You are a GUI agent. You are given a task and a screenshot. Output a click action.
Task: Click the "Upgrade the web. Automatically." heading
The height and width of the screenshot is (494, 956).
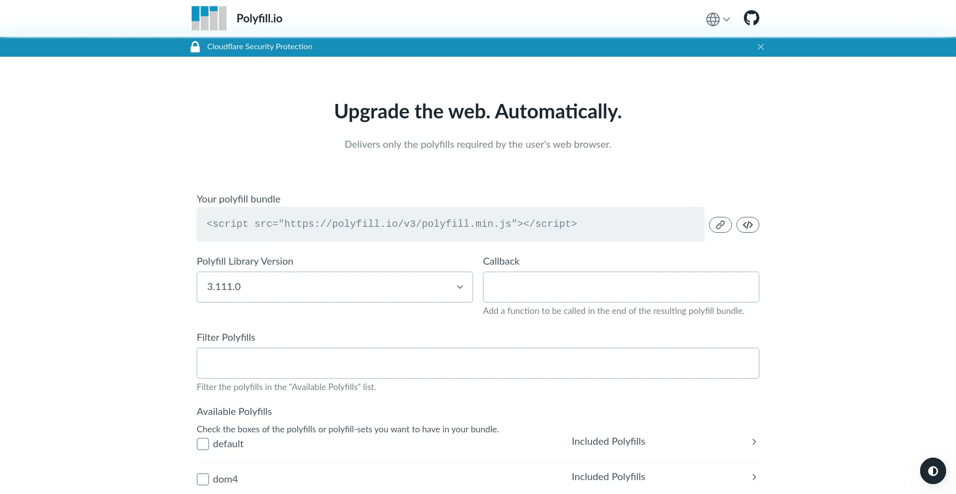pos(478,111)
